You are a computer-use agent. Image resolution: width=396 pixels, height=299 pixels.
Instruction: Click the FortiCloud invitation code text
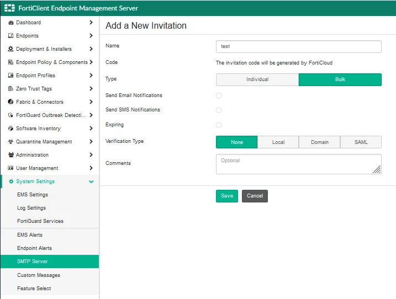274,63
